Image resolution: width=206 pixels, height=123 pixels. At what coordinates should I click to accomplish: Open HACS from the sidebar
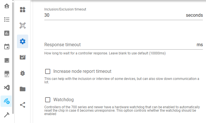[7, 74]
